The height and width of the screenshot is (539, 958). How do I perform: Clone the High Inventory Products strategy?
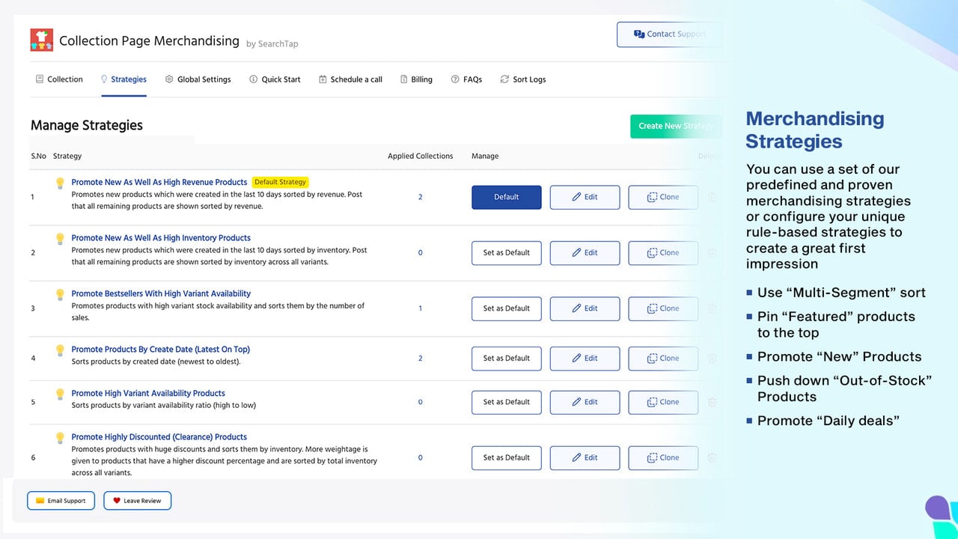coord(663,253)
